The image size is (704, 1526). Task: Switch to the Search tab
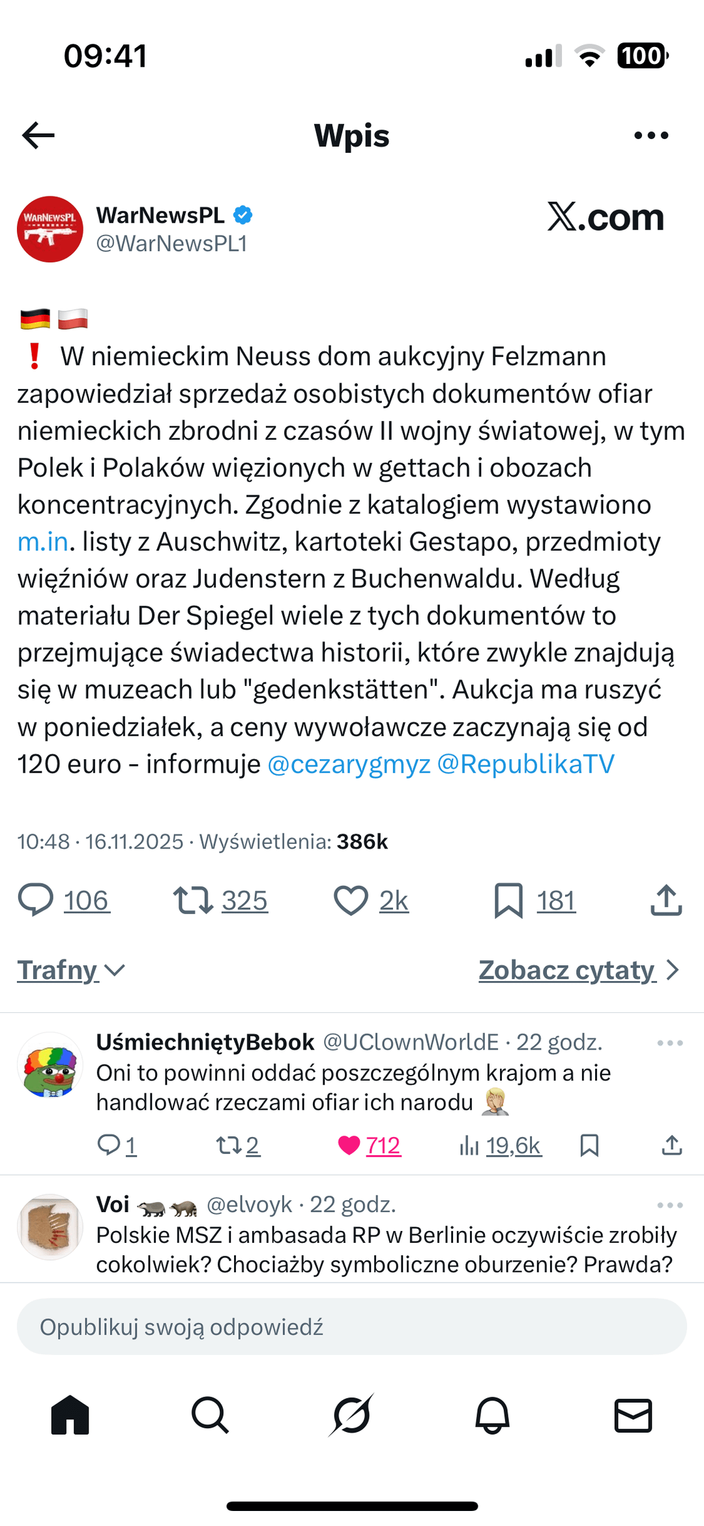click(x=210, y=1416)
